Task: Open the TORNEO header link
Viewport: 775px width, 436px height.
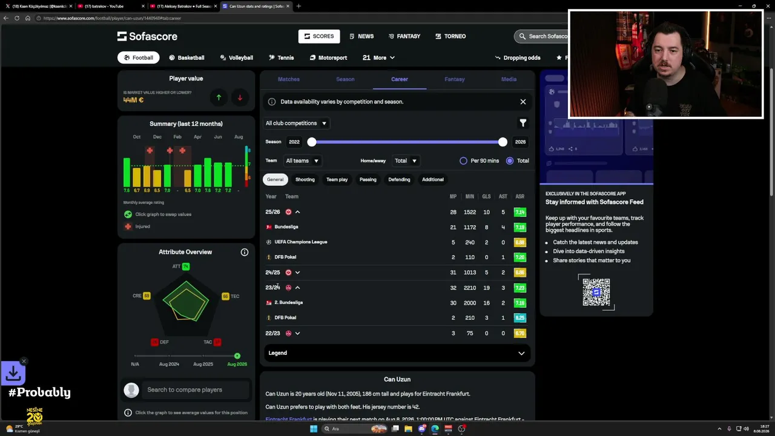Action: coord(450,36)
